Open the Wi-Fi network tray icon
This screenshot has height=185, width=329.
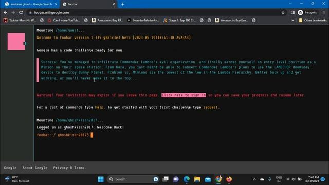pyautogui.click(x=288, y=179)
